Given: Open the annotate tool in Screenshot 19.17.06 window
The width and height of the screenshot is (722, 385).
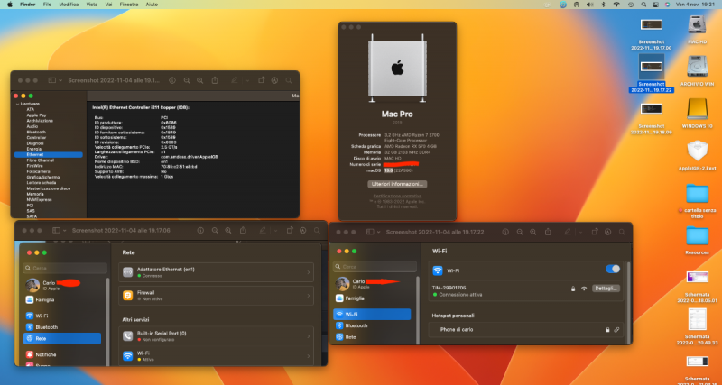Looking at the screenshot, I should pos(302,230).
